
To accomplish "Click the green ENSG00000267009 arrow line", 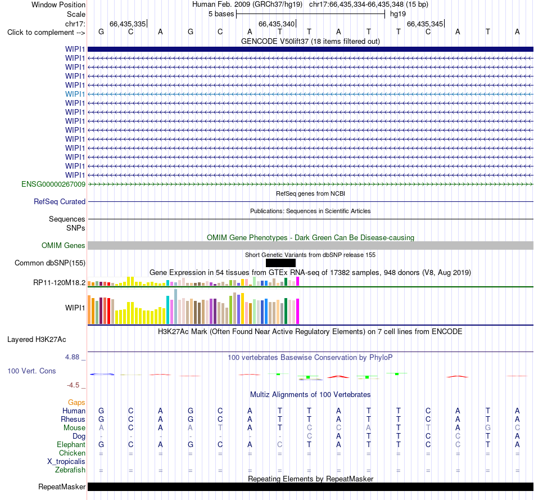I will coord(310,184).
